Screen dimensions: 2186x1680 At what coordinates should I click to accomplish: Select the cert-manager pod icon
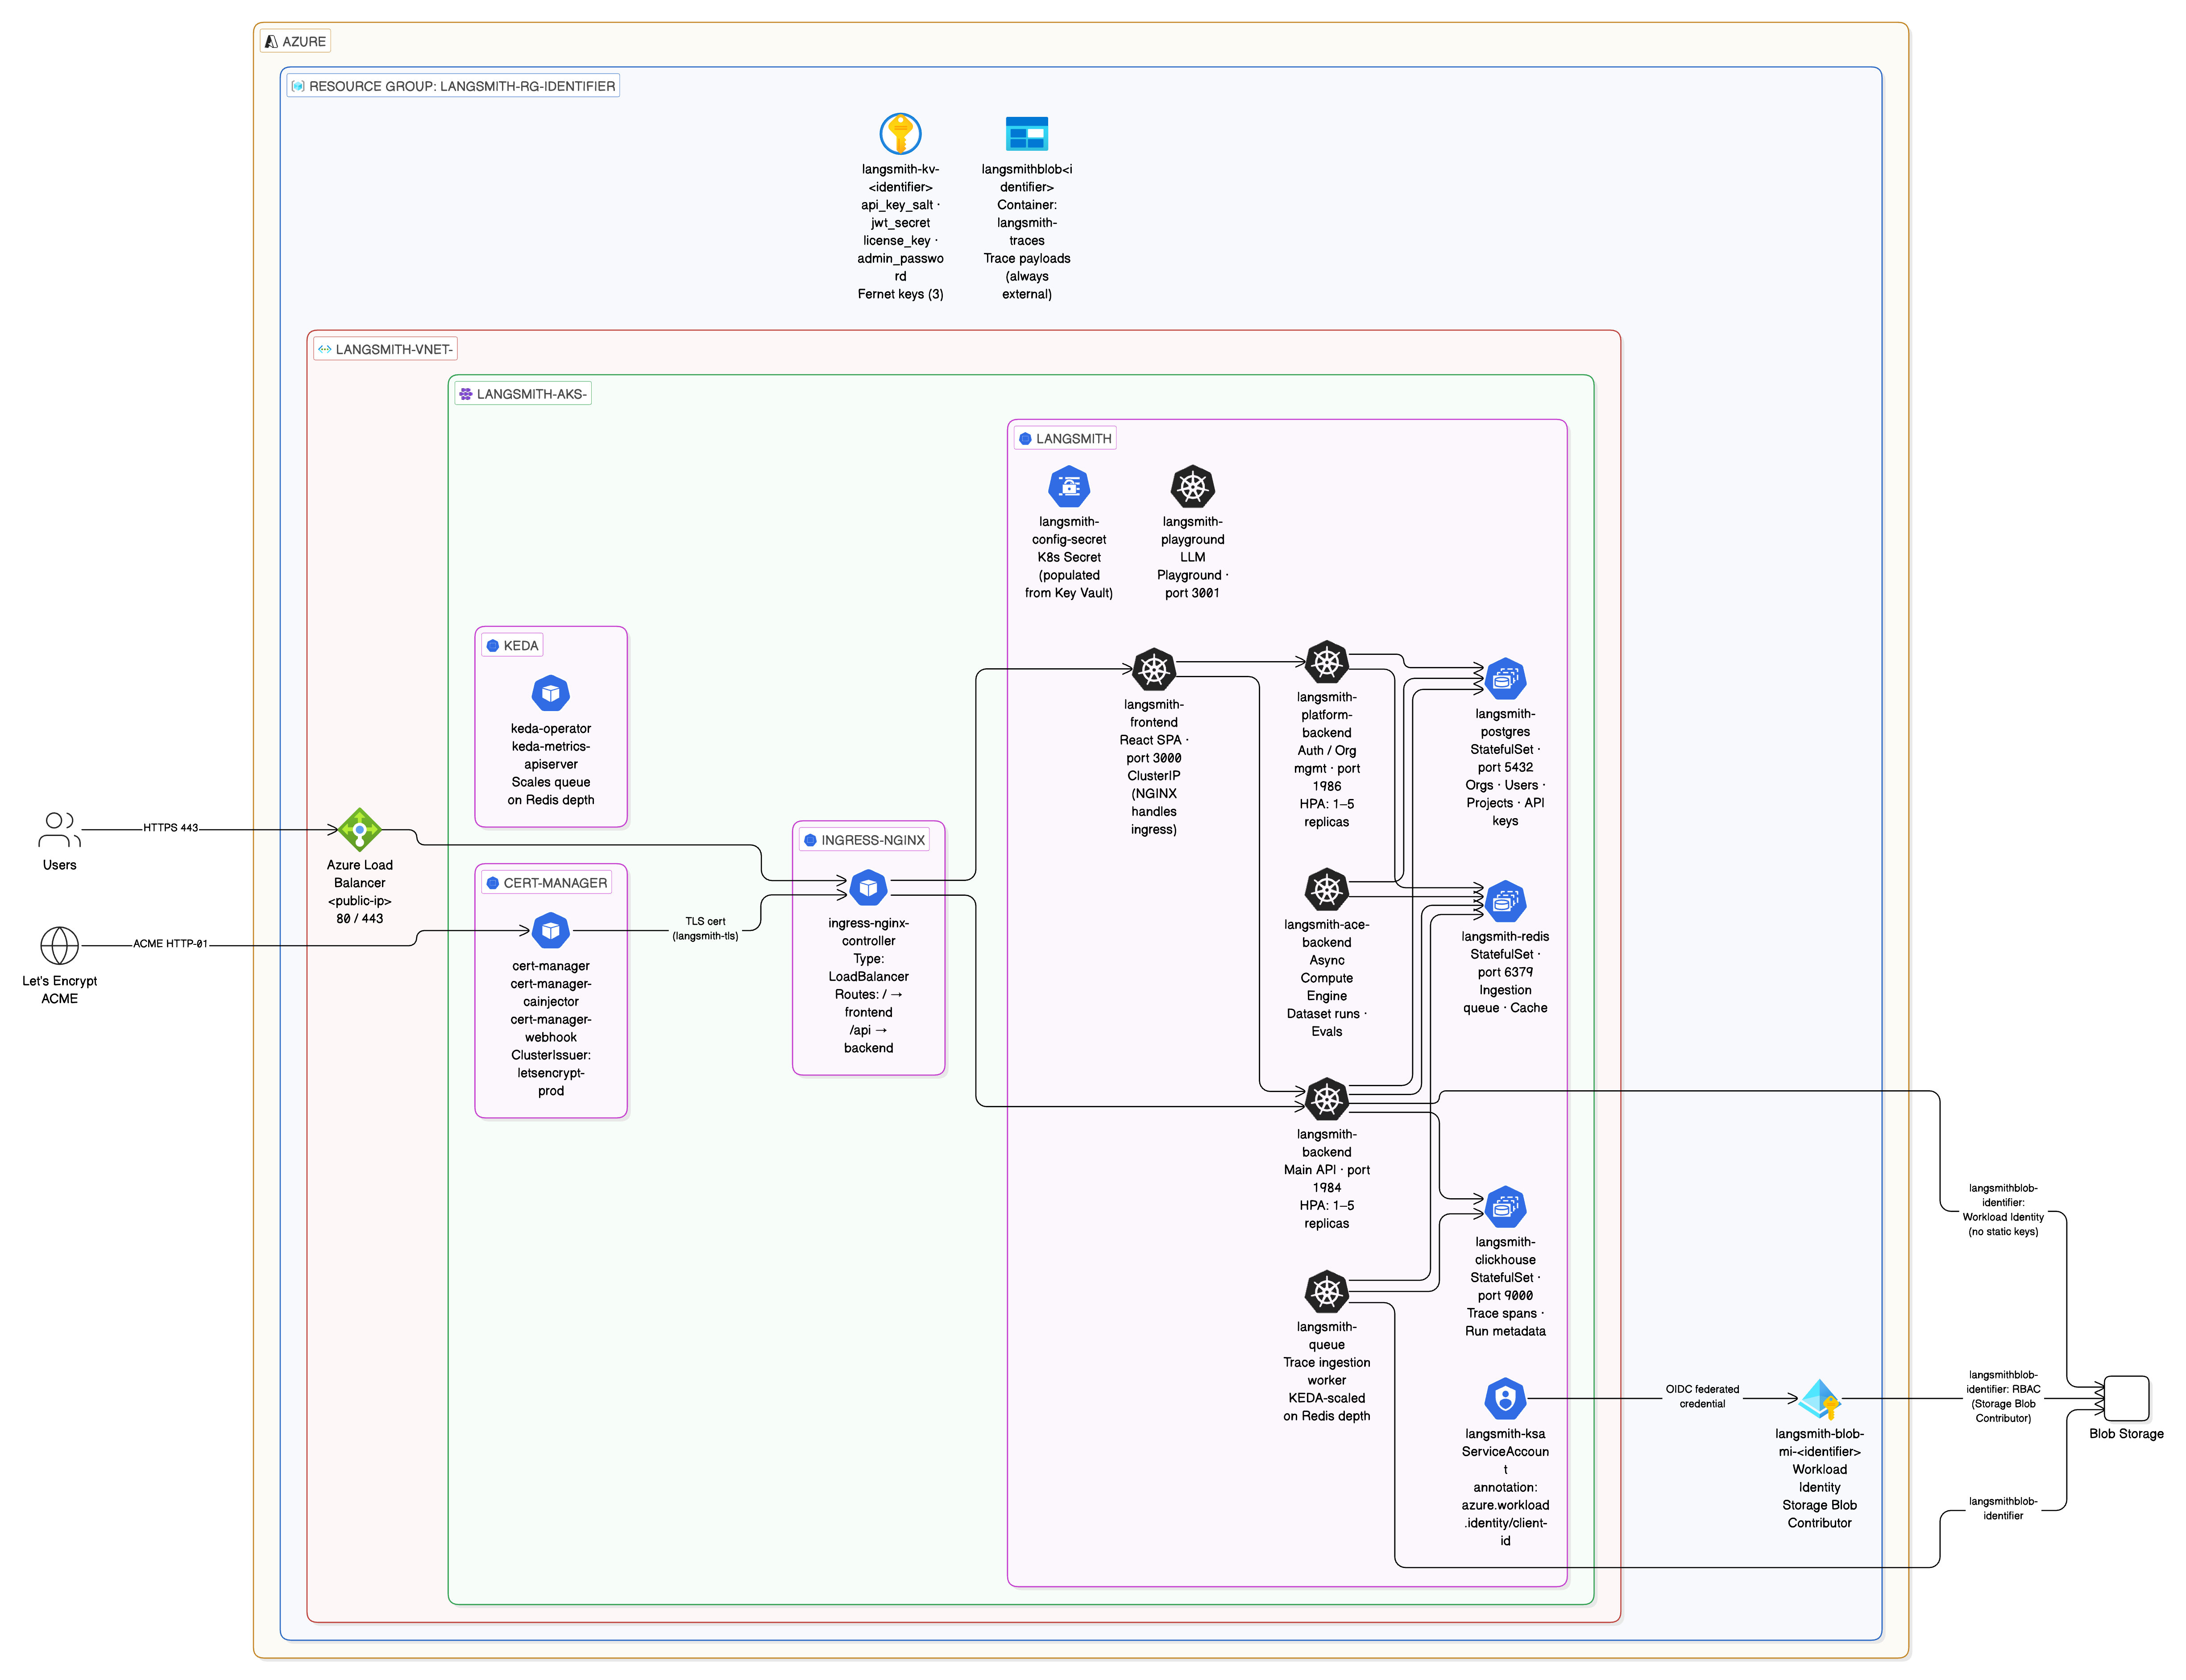(x=550, y=930)
